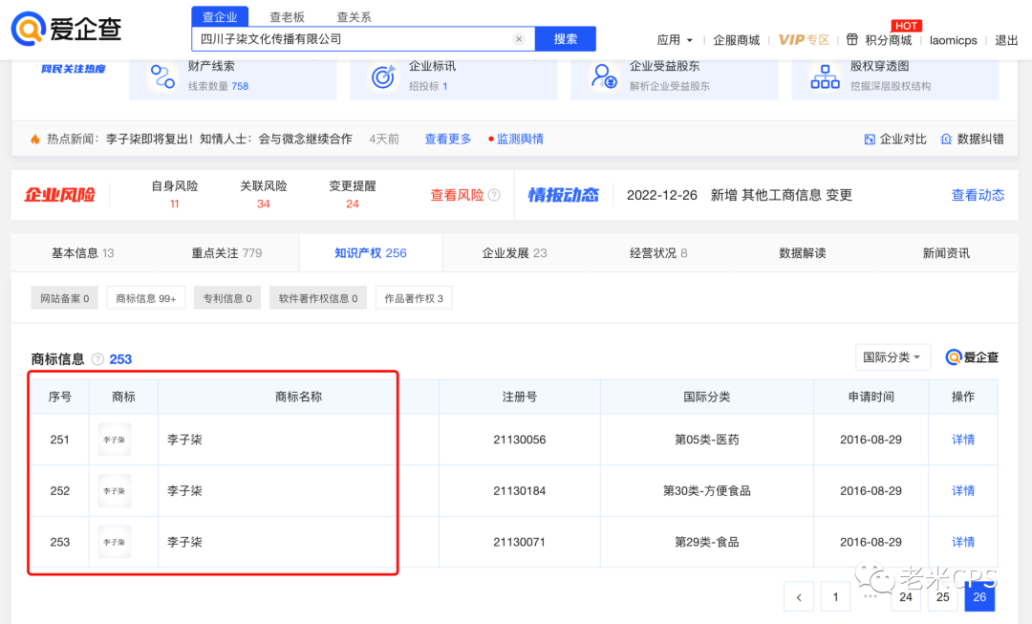Screen dimensions: 1032x624
Task: Click the 自身风险 11 count
Action: point(175,204)
